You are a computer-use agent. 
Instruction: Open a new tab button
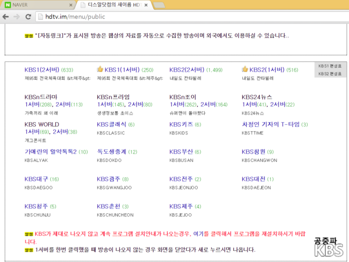click(x=159, y=5)
